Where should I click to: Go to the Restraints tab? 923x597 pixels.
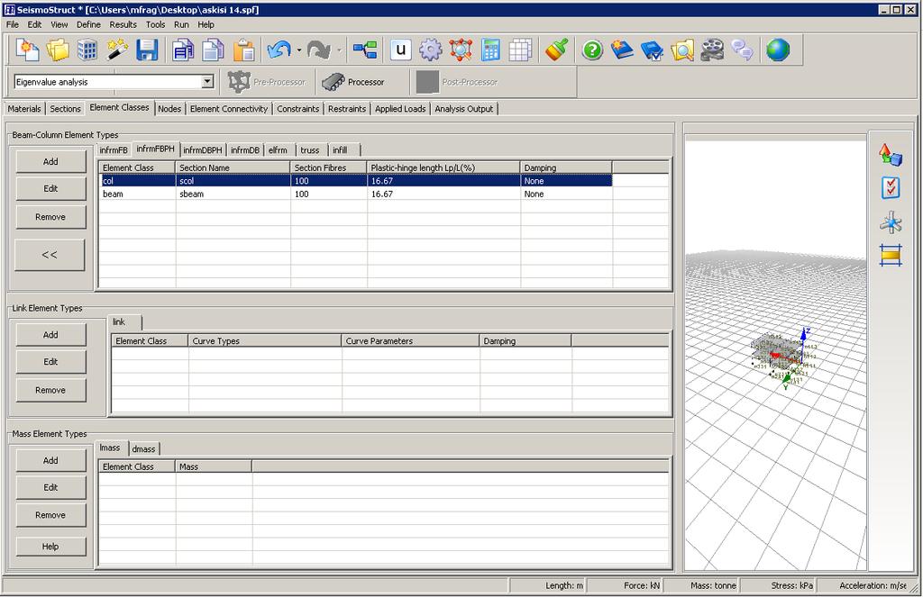pos(347,109)
